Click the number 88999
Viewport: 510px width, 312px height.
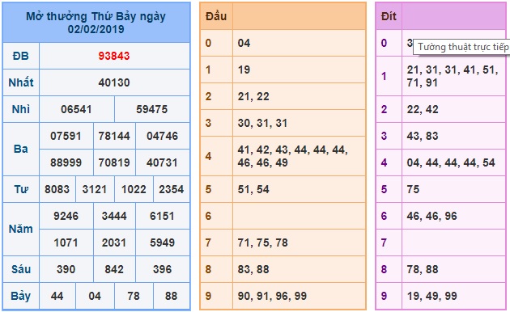[66, 162]
